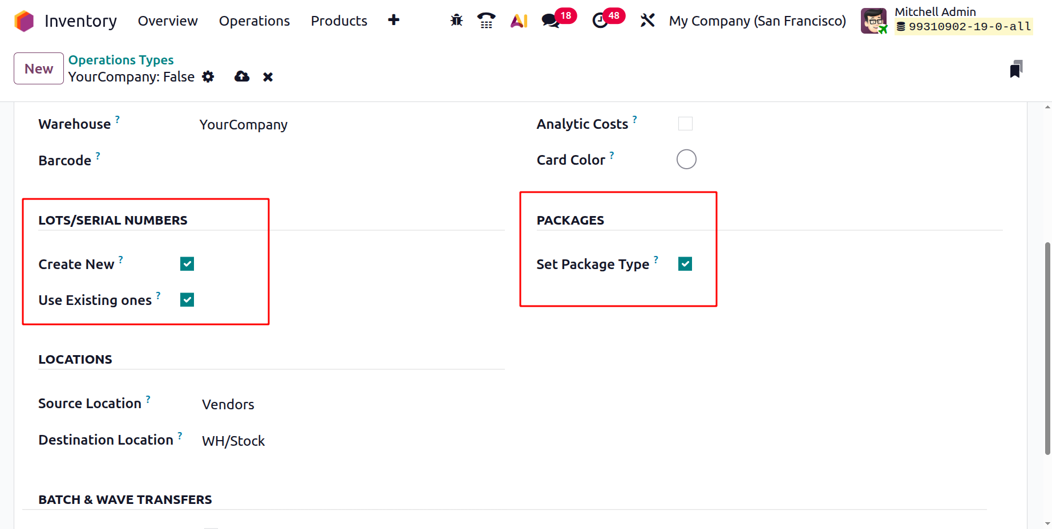Open the Operations menu
The image size is (1052, 529).
tap(254, 21)
